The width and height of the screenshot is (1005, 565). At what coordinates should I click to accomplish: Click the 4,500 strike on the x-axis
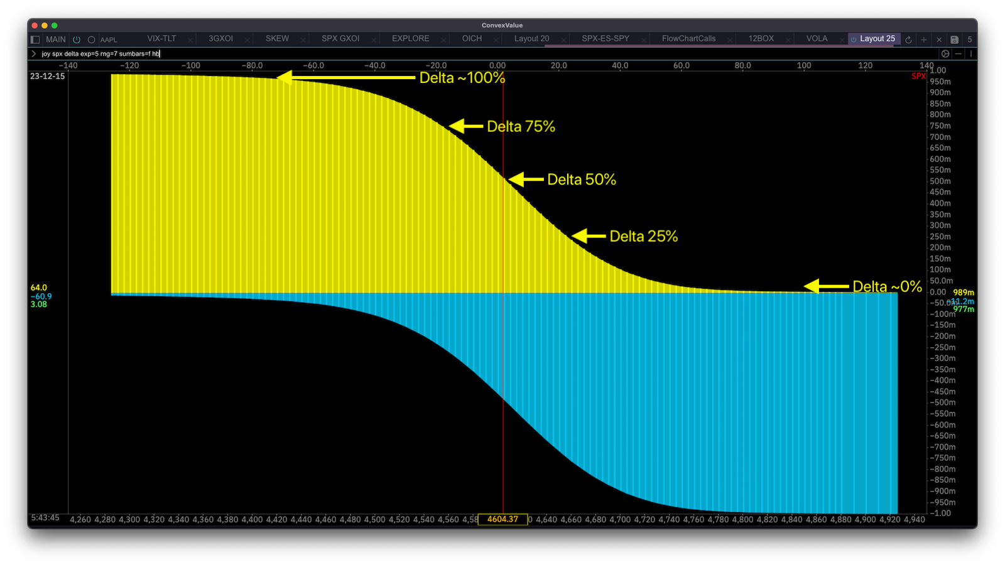[375, 520]
